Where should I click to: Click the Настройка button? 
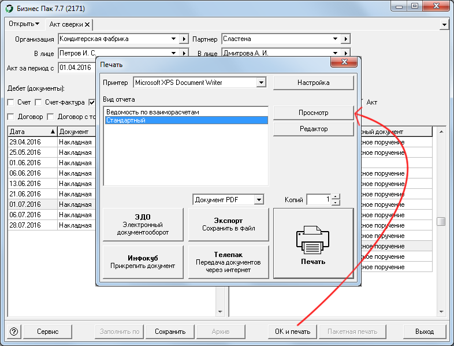tap(314, 83)
